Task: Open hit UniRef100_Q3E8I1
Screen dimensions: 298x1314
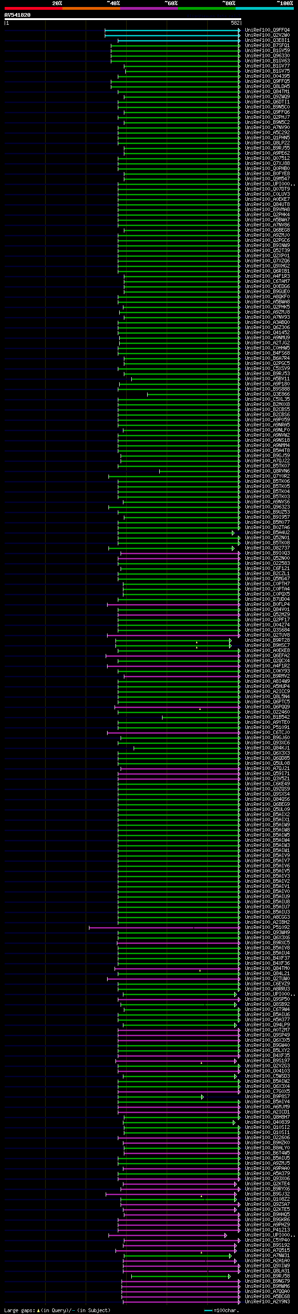Action: (x=267, y=40)
